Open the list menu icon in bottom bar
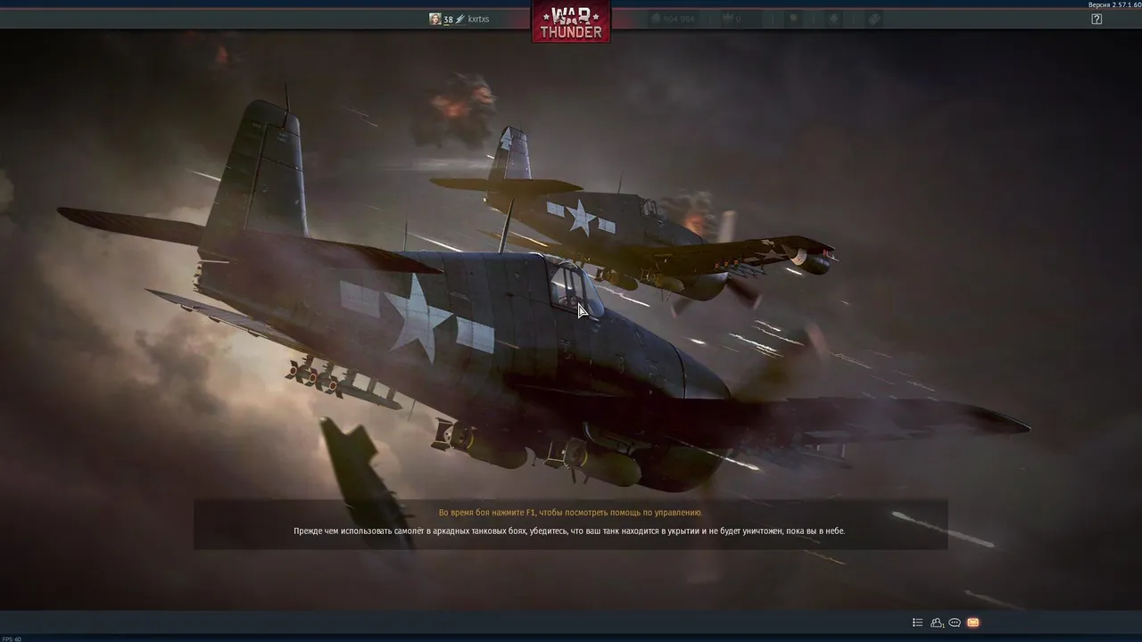Viewport: 1142px width, 642px height. [917, 622]
